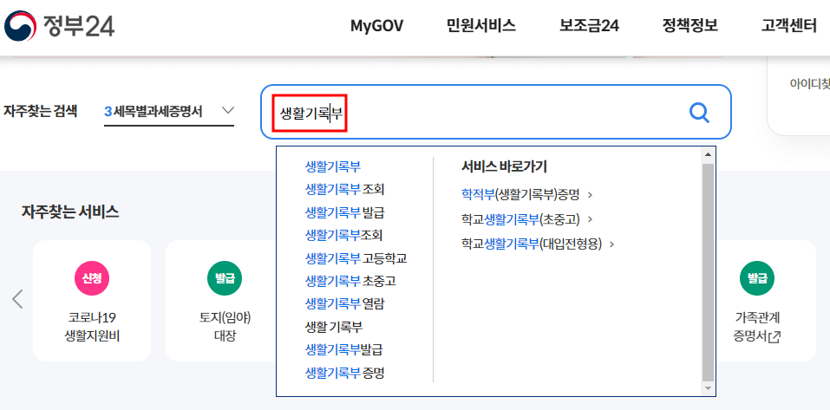Click the 정부24 logo

[x=59, y=25]
